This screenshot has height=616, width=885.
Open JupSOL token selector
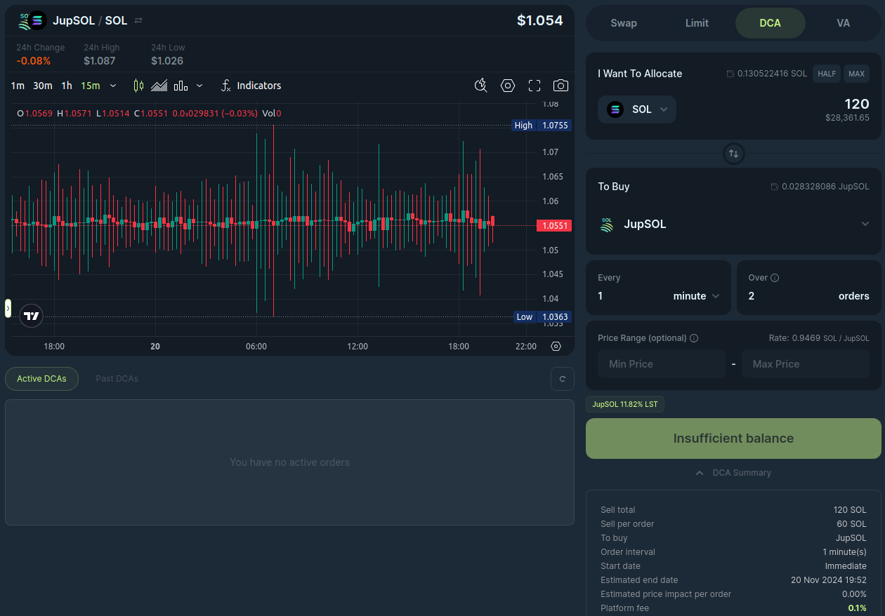[x=733, y=224]
